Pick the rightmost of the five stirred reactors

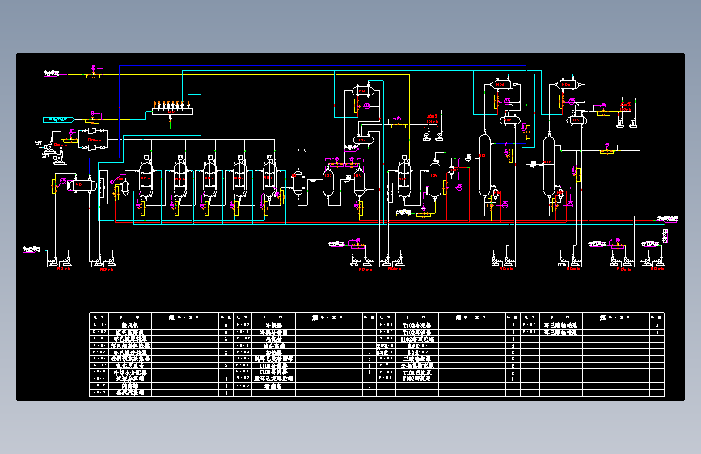269,178
